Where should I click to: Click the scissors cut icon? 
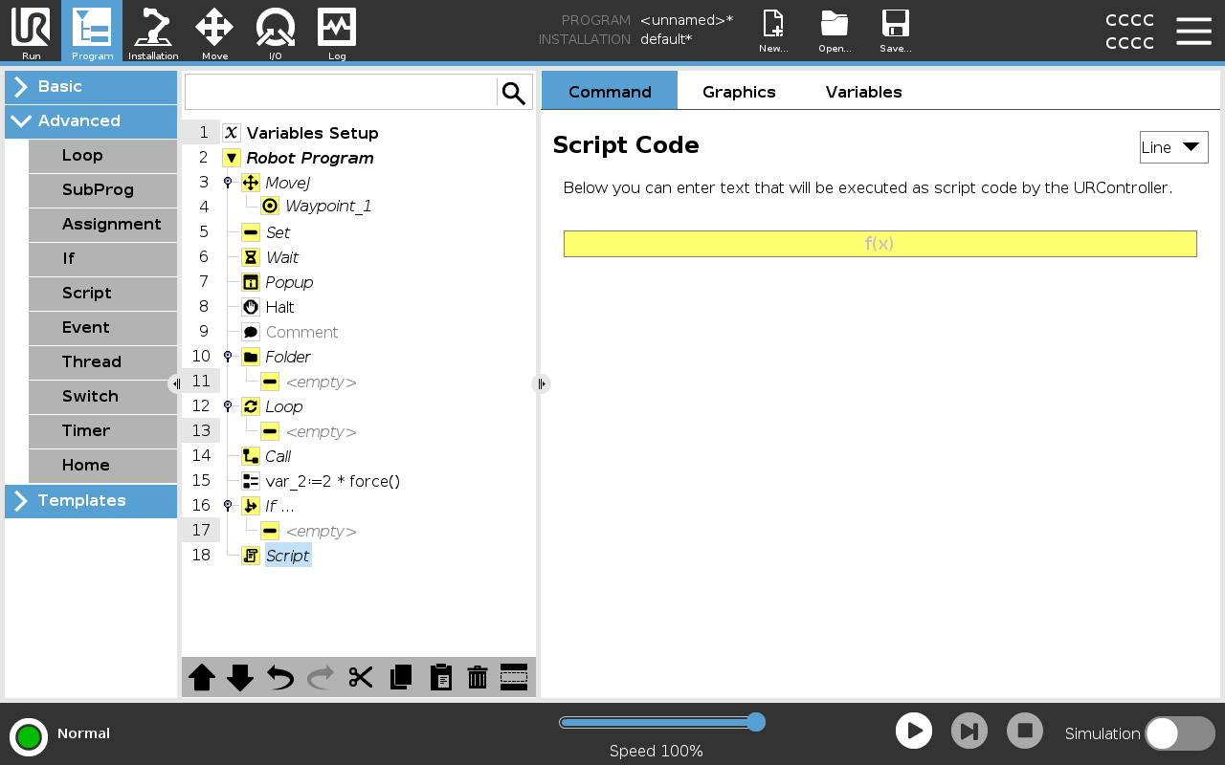pyautogui.click(x=361, y=677)
